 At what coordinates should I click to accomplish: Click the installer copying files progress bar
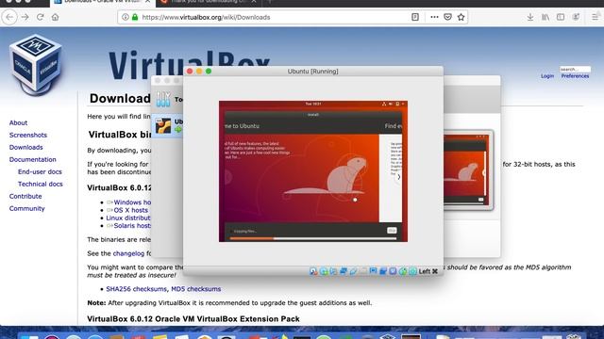tap(313, 238)
